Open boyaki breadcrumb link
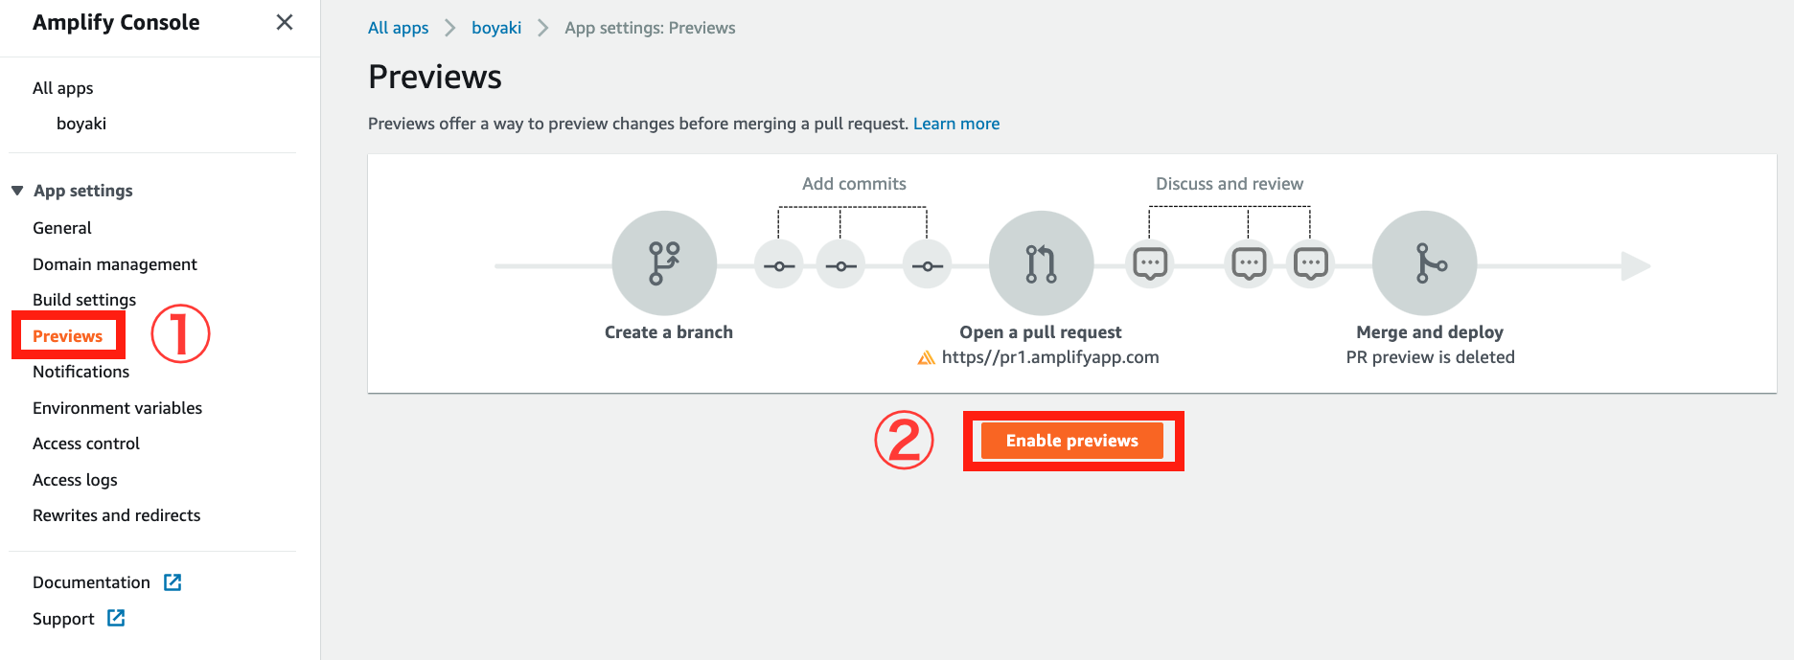The width and height of the screenshot is (1794, 660). (496, 28)
